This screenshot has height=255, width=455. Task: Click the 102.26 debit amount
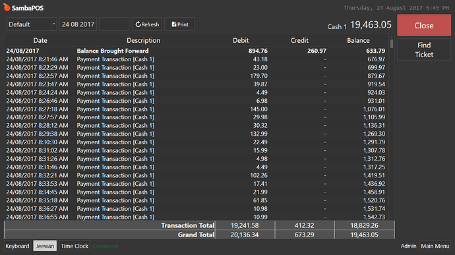(x=259, y=175)
